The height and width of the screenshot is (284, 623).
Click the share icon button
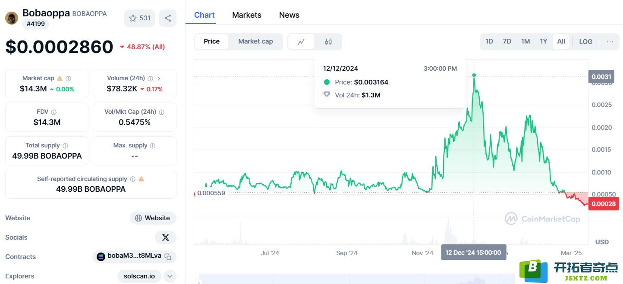tap(168, 18)
